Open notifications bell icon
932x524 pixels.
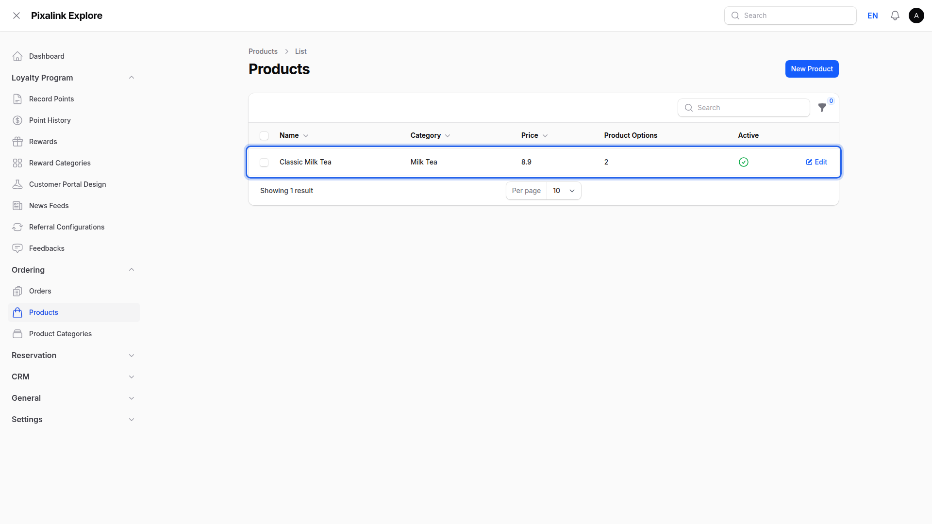click(895, 16)
